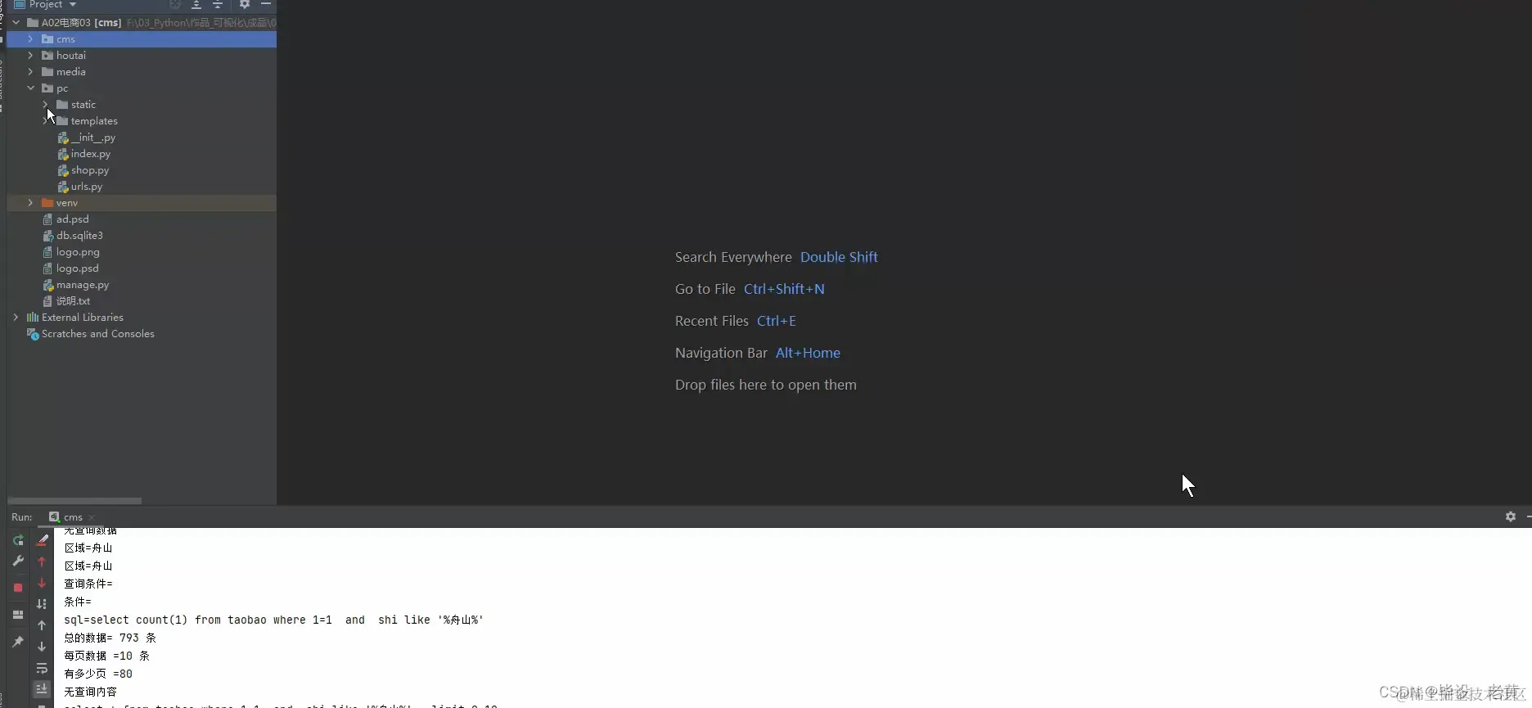
Task: Click Ctrl+E Recent Files hint
Action: (x=777, y=321)
